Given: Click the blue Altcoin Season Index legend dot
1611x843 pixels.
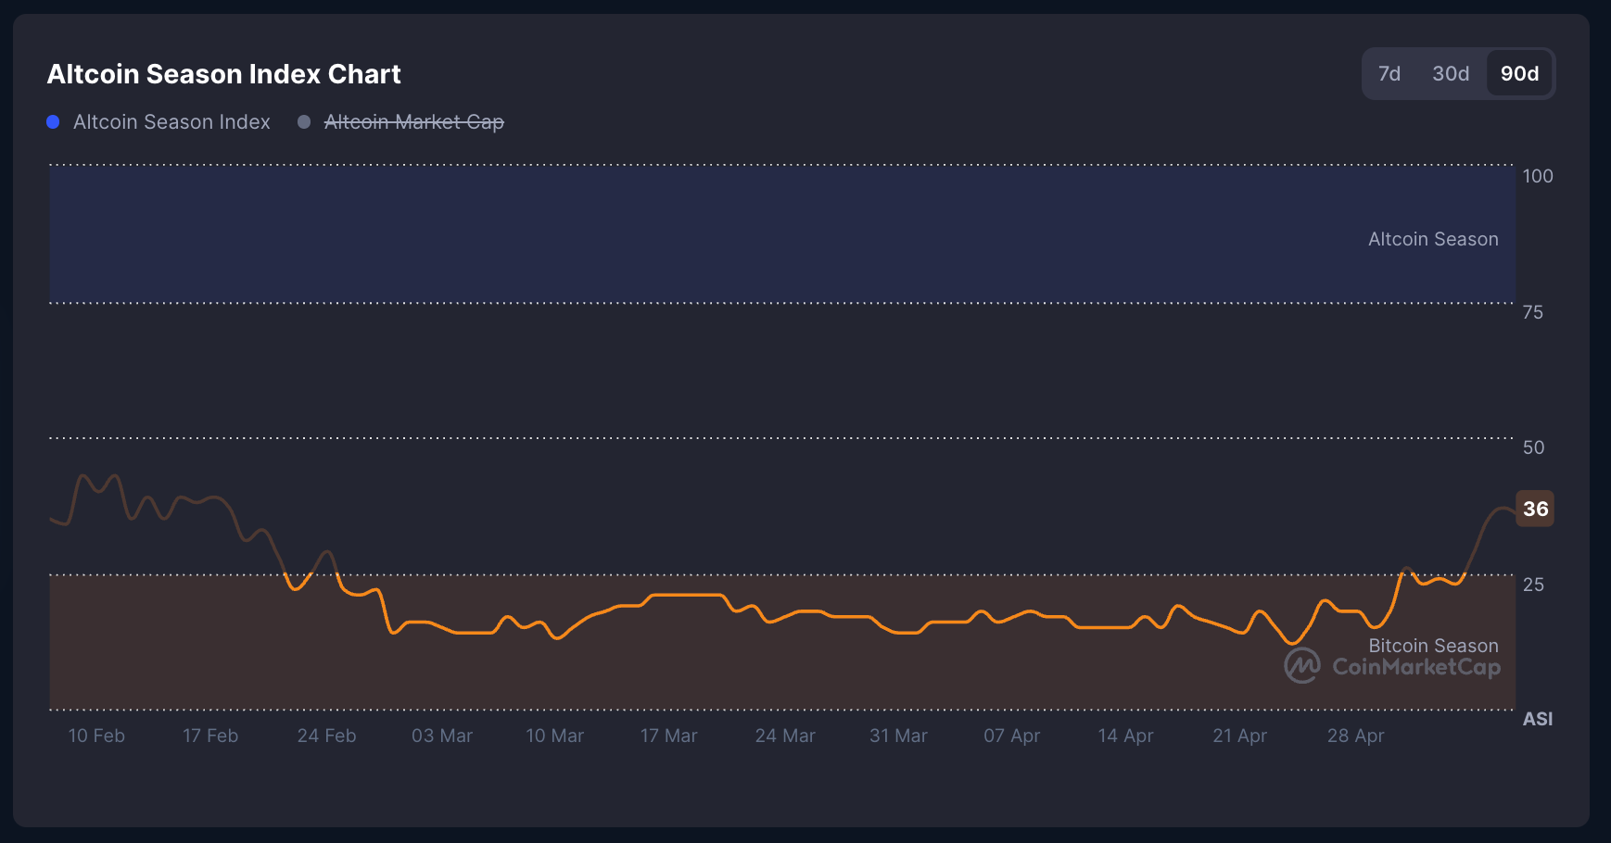Looking at the screenshot, I should (53, 121).
